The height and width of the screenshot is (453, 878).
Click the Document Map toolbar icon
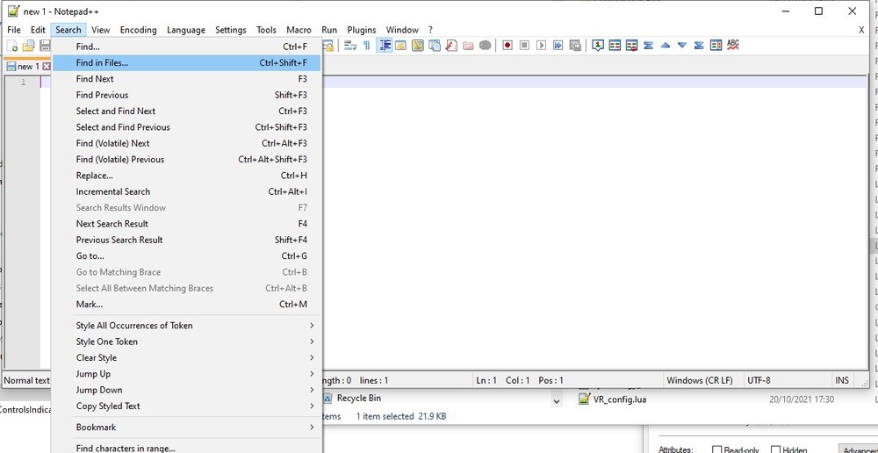tap(418, 46)
